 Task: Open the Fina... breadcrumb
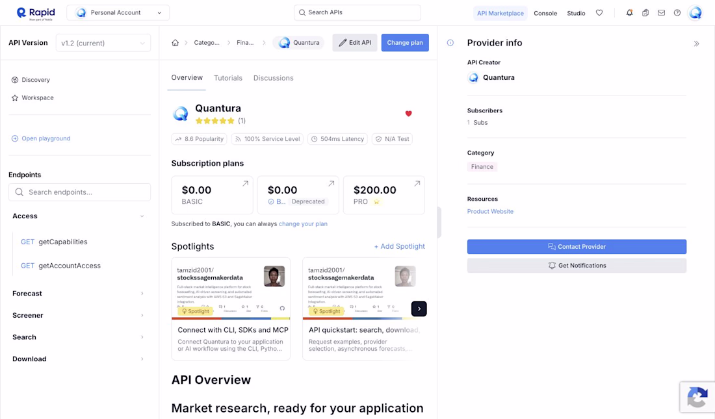[x=245, y=43]
